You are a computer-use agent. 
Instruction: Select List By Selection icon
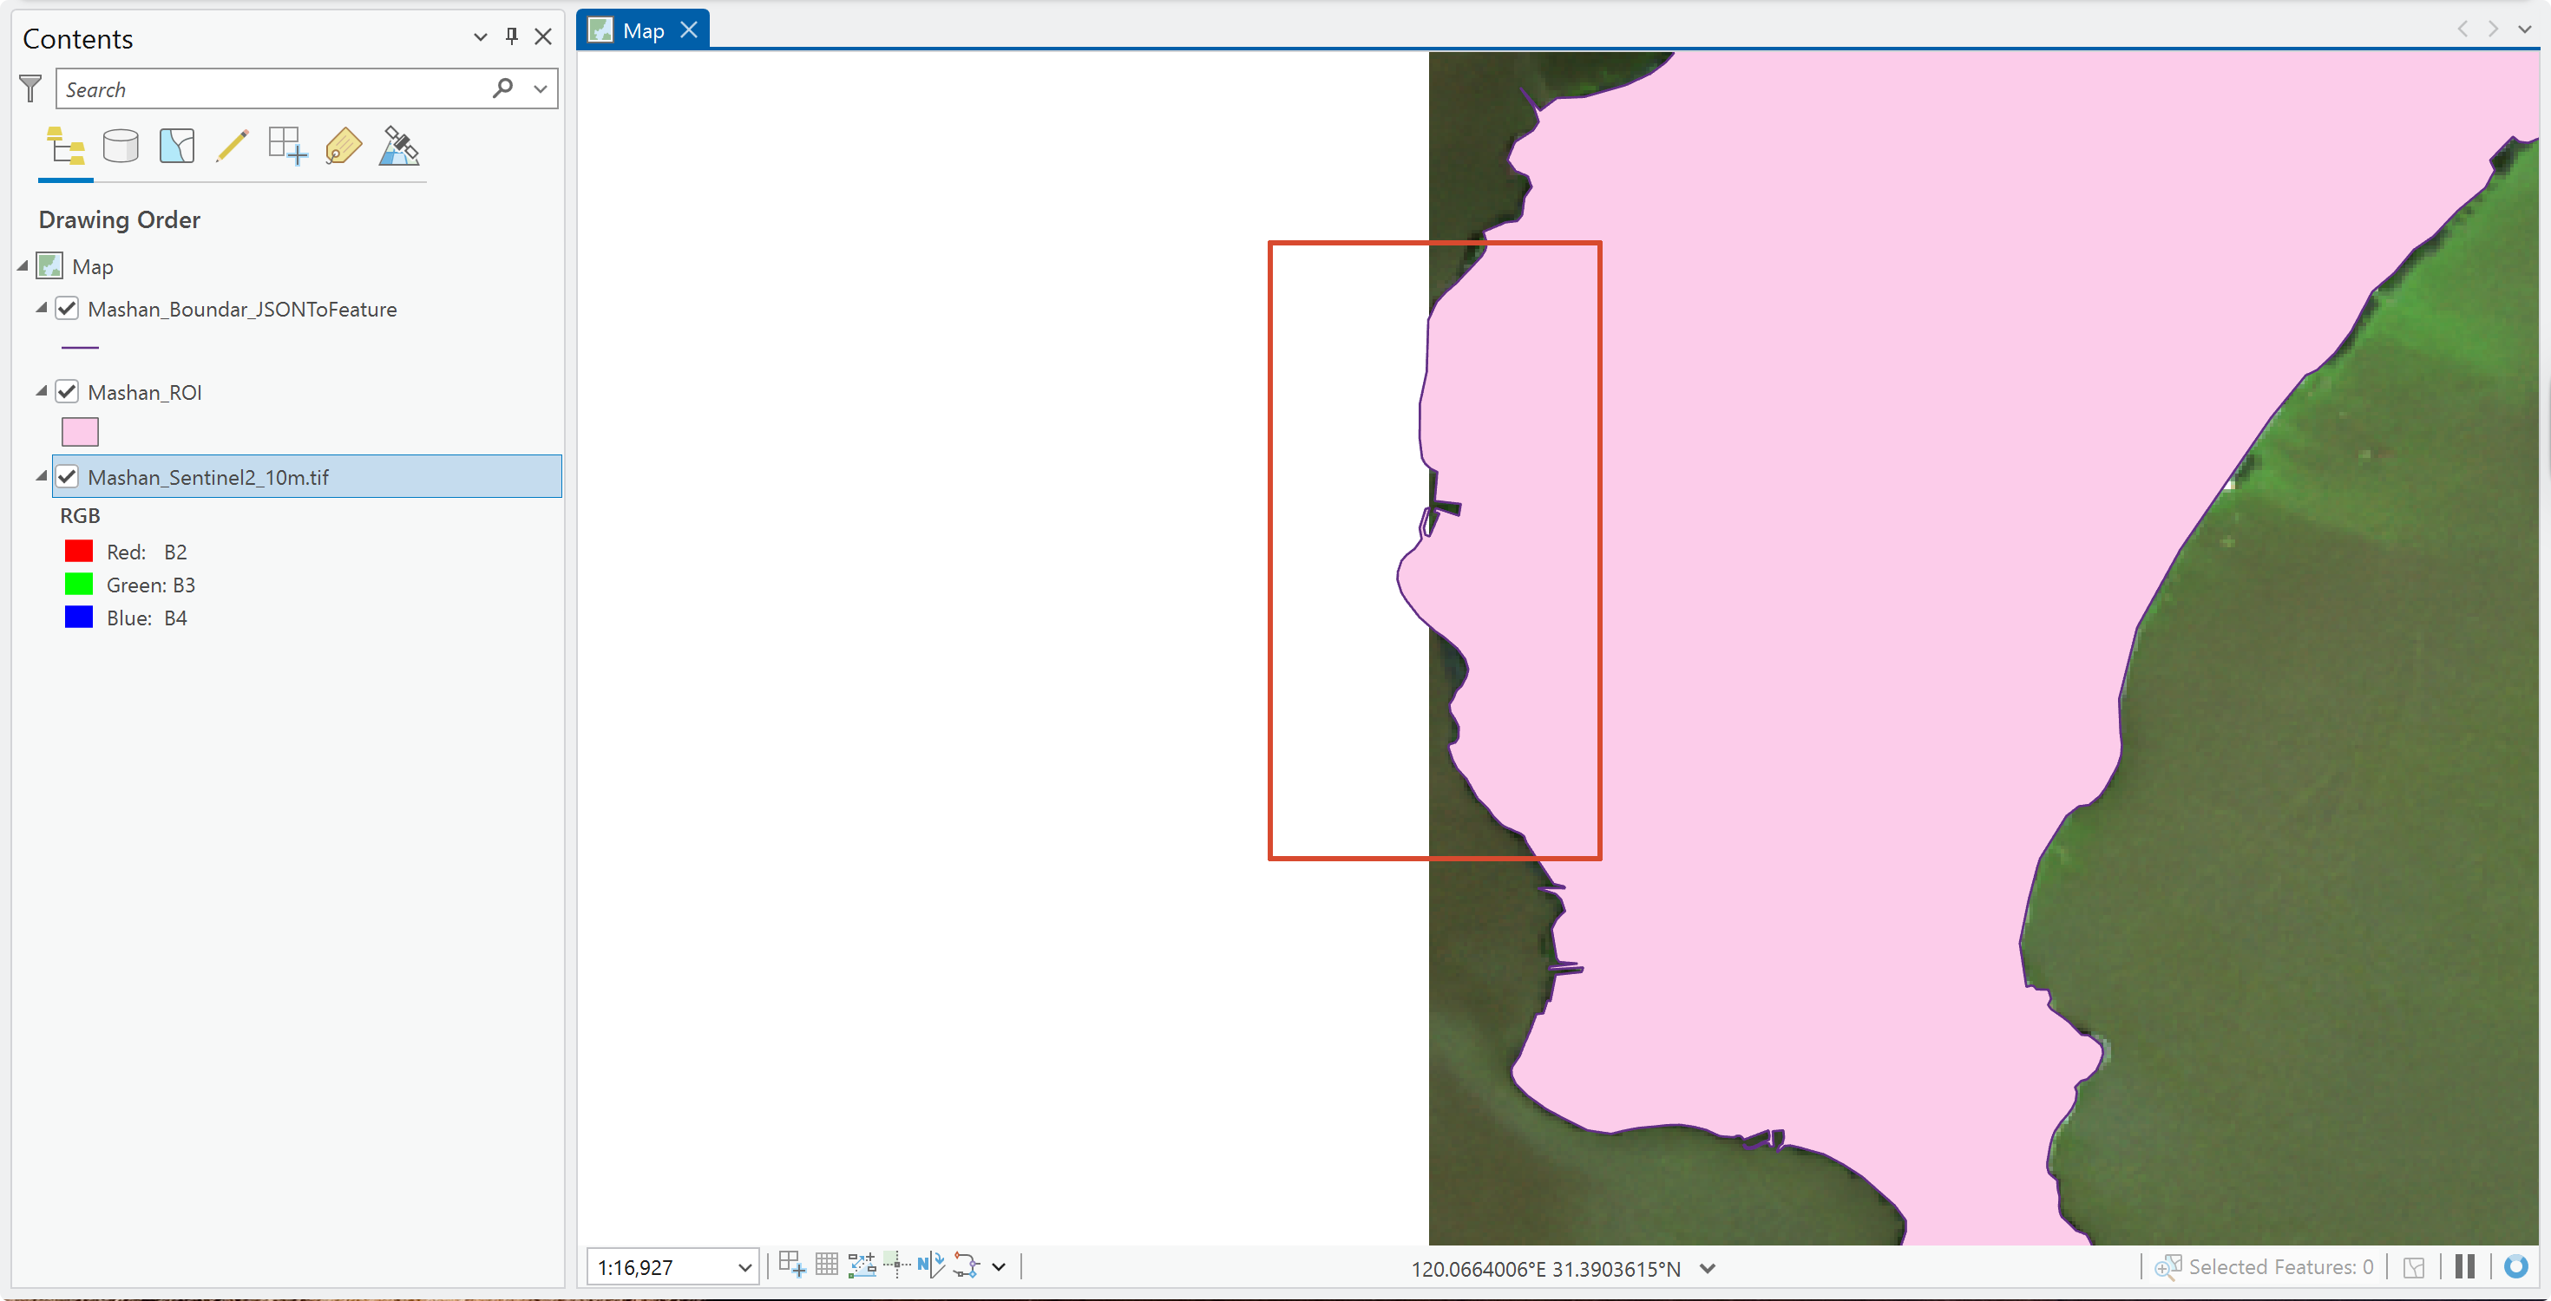[176, 147]
